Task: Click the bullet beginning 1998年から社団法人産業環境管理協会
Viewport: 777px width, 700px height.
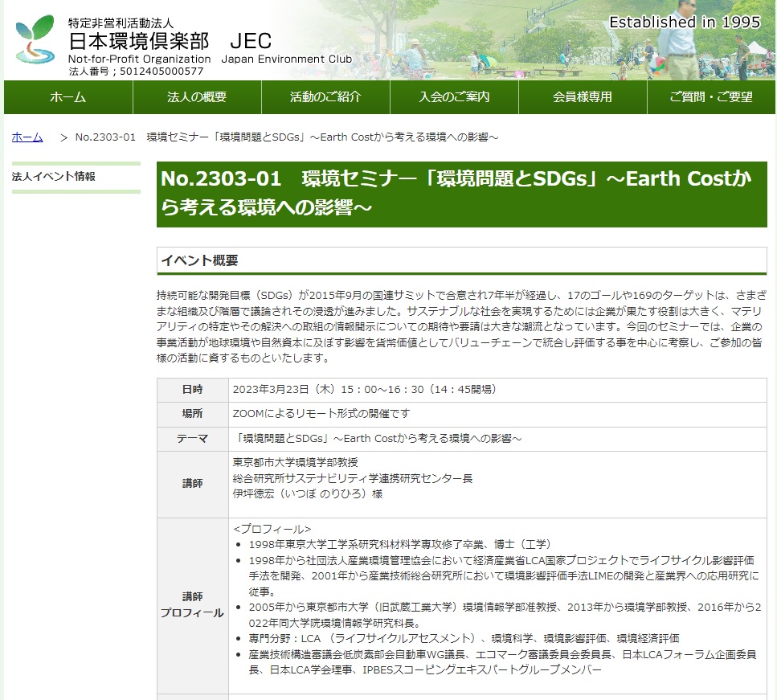Action: pos(504,576)
